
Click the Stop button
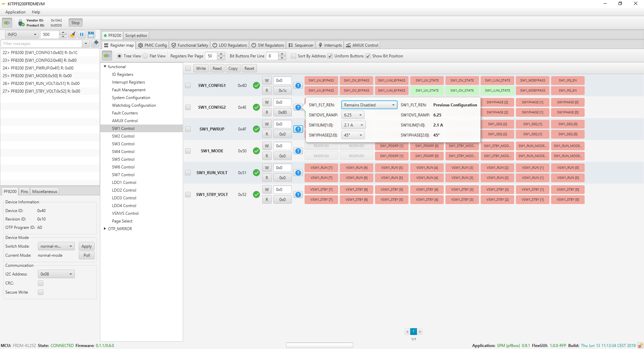point(75,23)
